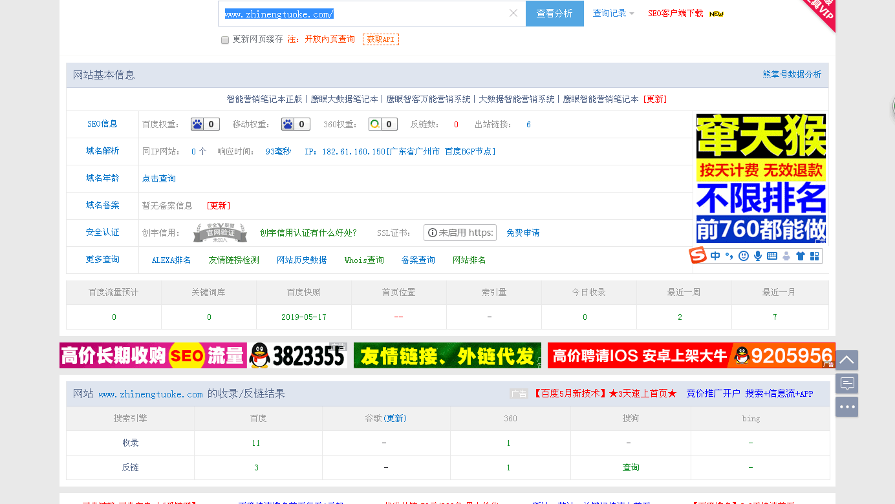Click the 360 weight badge

coord(383,124)
